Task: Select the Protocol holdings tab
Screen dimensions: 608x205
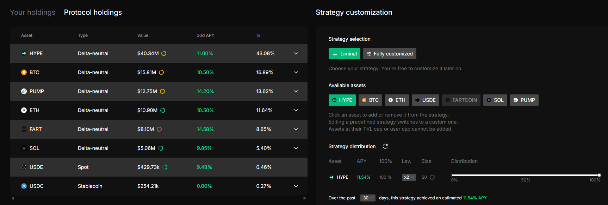Action: pos(93,12)
